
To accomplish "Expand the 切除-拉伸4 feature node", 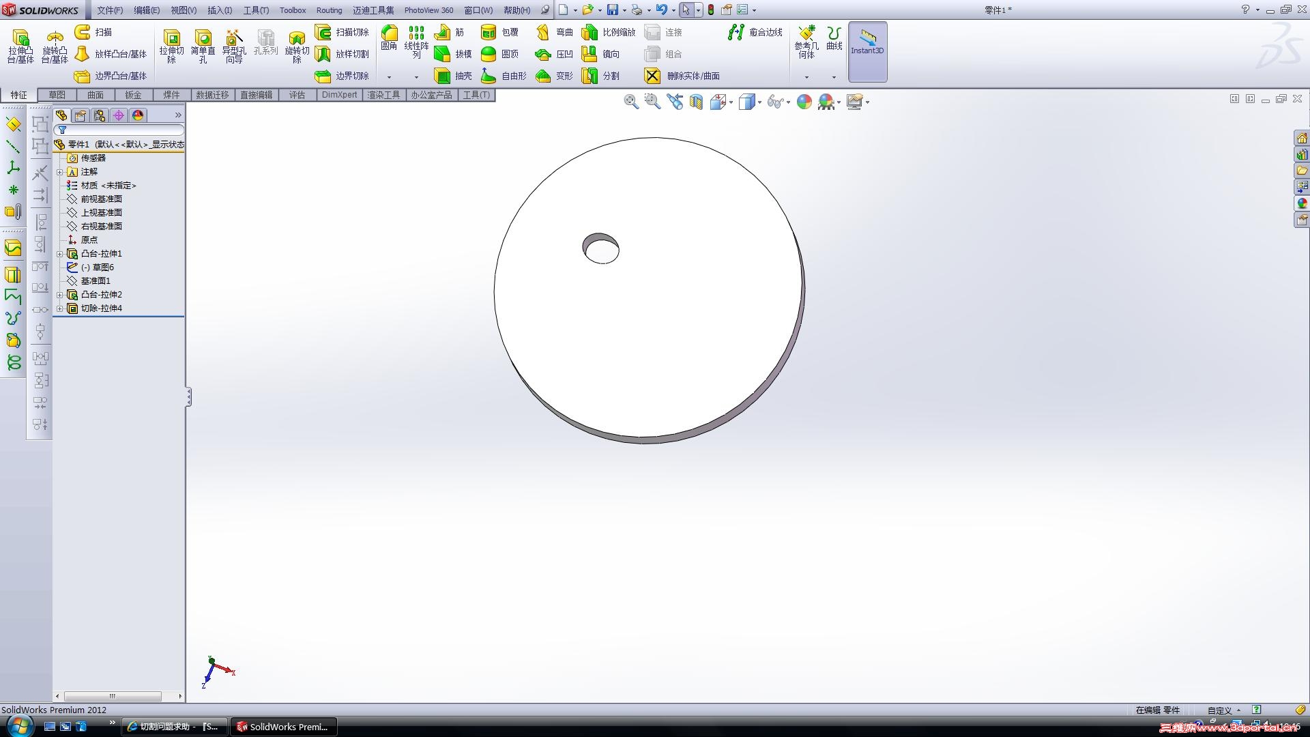I will point(60,308).
